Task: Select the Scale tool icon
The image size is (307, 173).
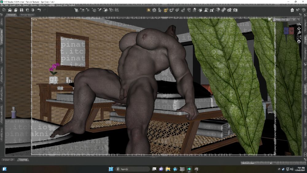Action: point(183,10)
